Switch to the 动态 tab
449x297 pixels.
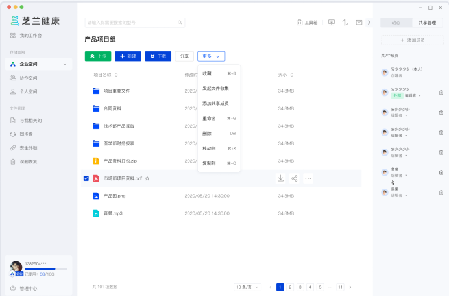(396, 23)
